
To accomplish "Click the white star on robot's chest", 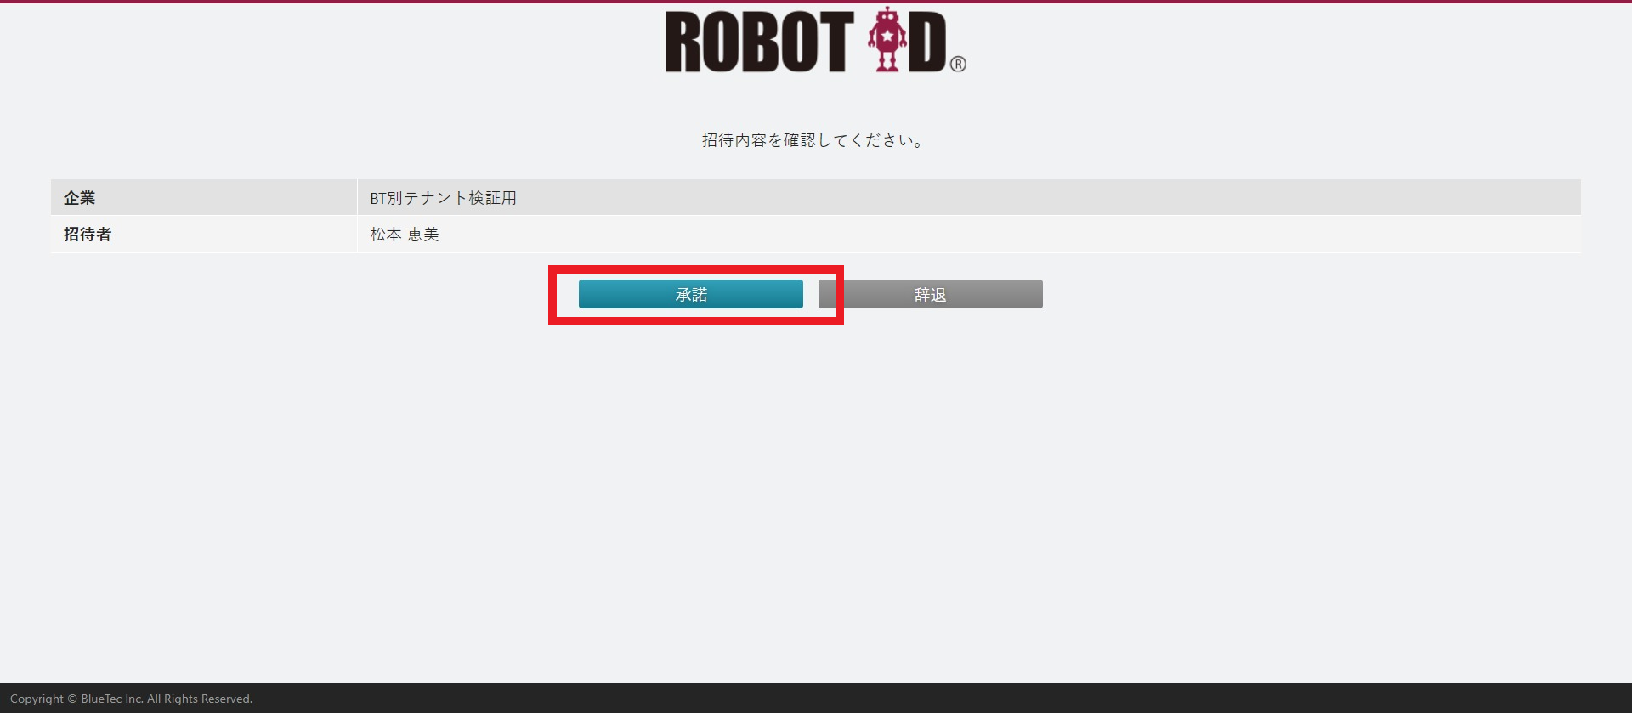I will tap(887, 37).
